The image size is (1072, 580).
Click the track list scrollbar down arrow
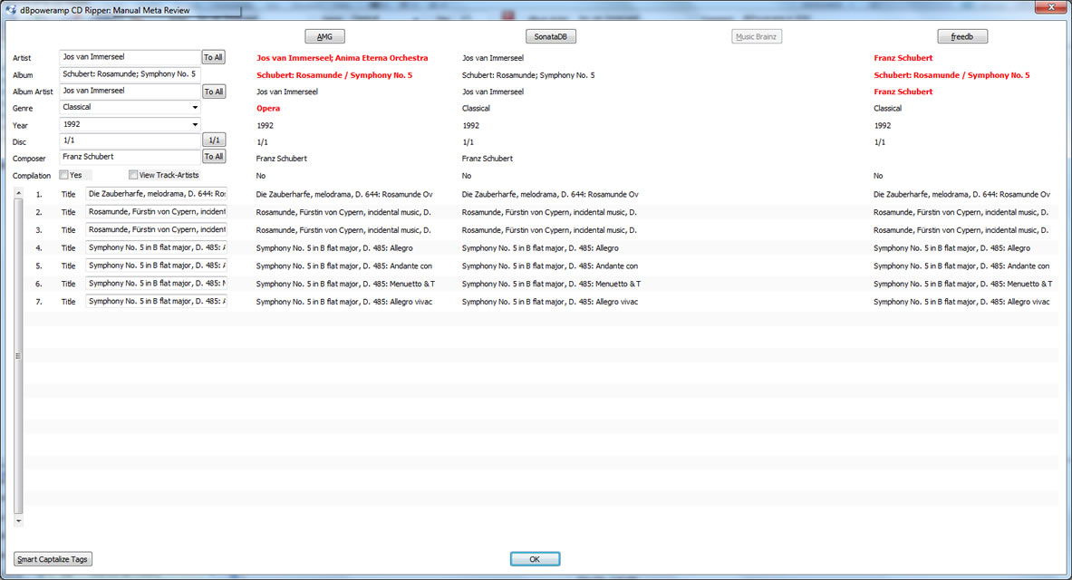(19, 521)
